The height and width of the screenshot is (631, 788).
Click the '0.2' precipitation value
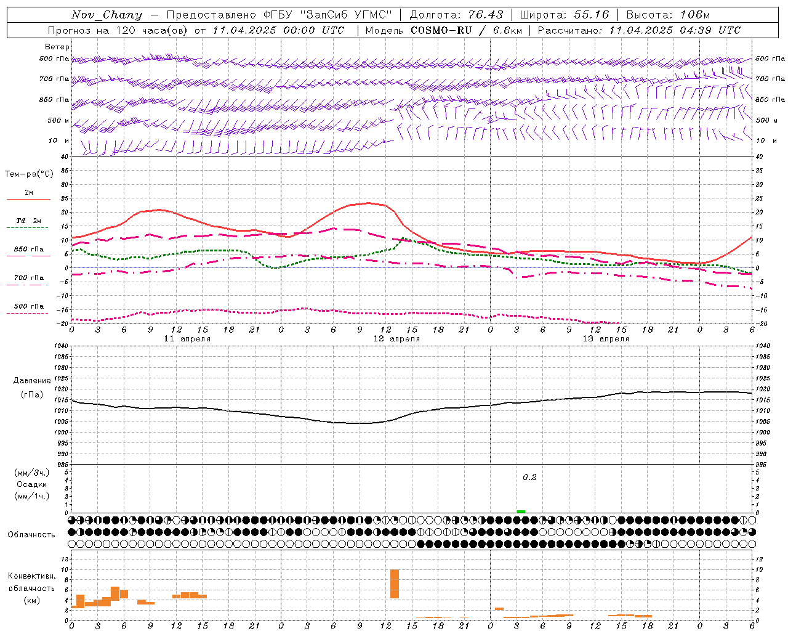(x=529, y=478)
